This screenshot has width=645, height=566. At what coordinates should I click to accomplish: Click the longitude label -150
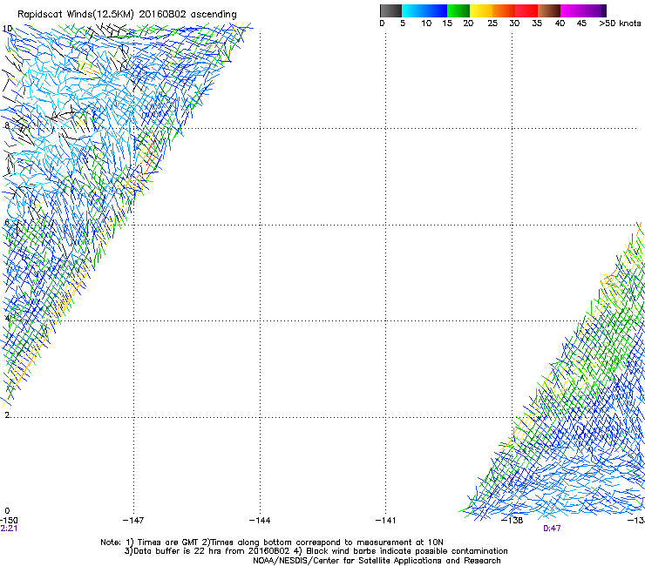[x=9, y=521]
